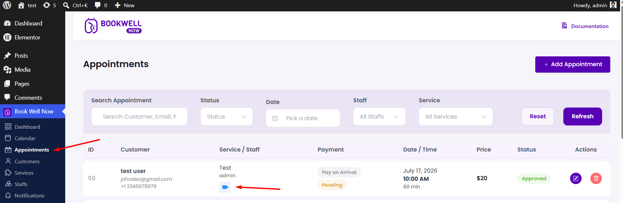Edit appointment 50 with pencil icon
Screen dimensions: 623x203
click(x=576, y=178)
